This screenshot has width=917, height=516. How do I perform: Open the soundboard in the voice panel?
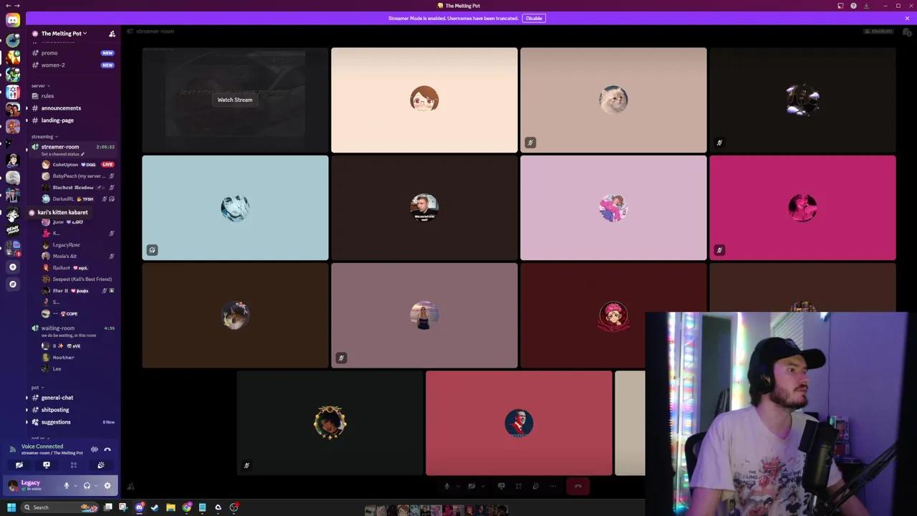101,465
